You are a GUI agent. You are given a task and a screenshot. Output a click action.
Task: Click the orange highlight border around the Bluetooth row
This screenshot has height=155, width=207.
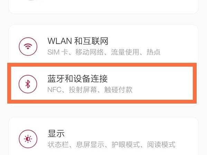[102, 65]
